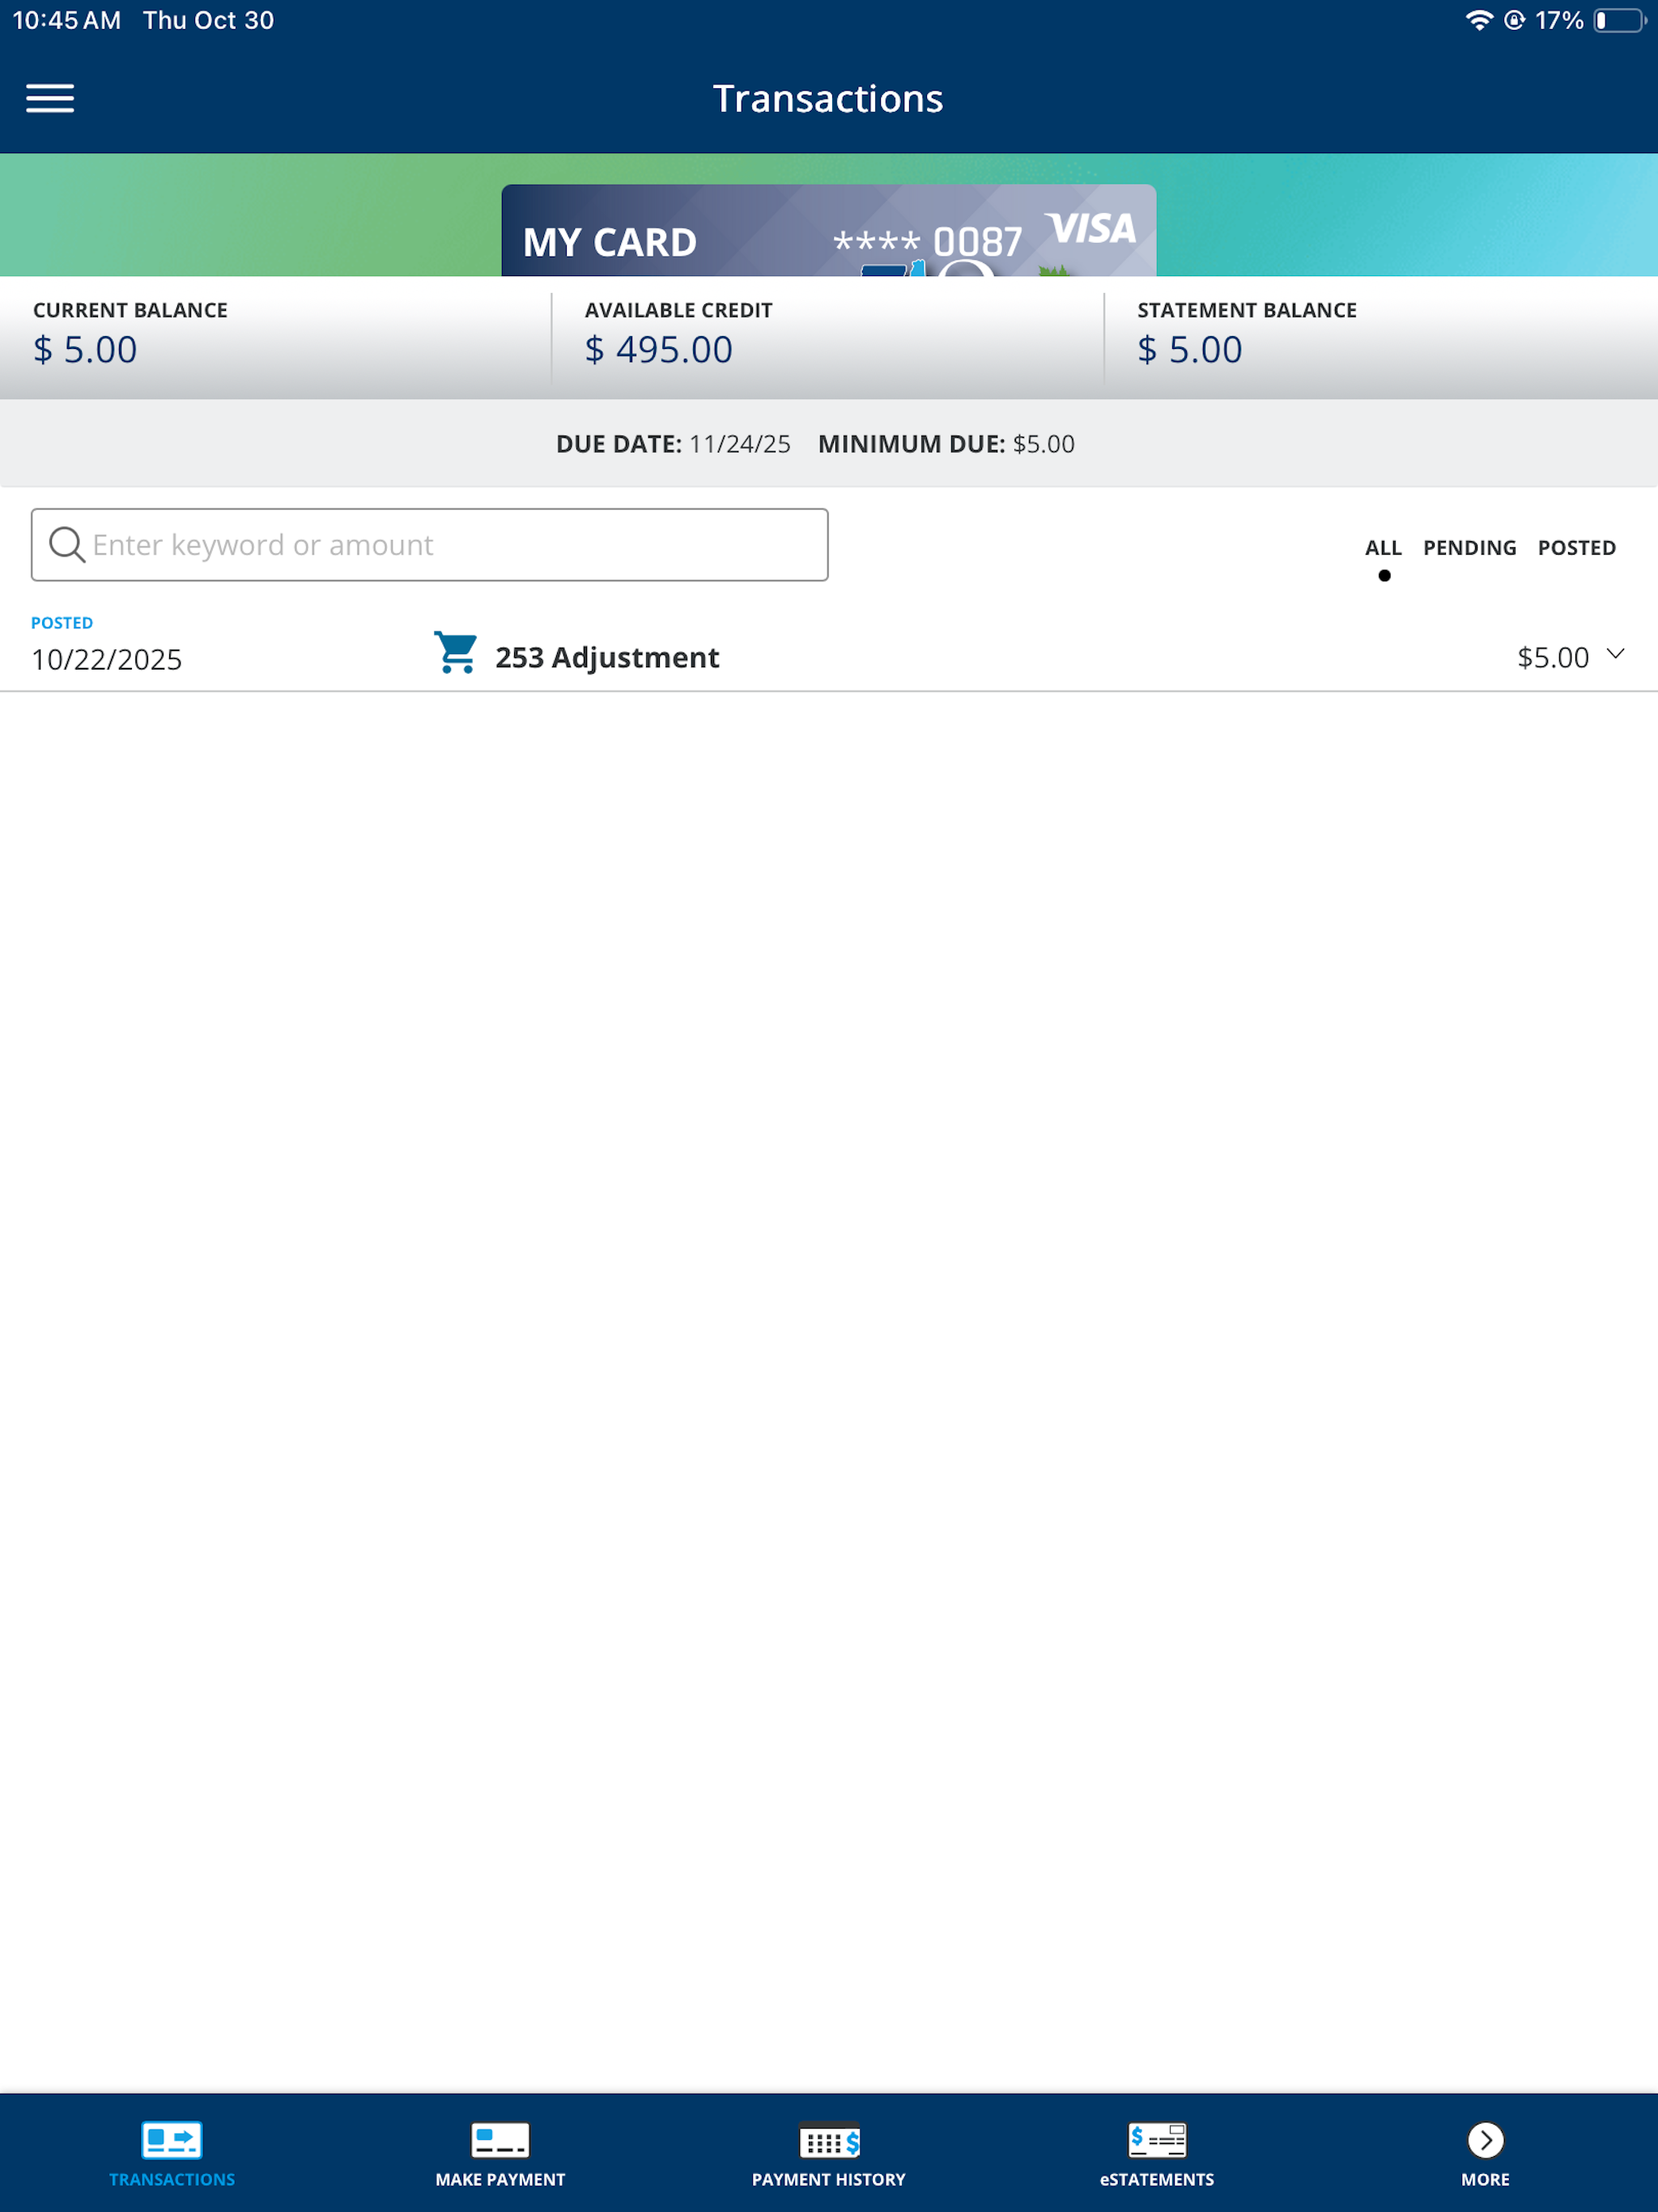Tap the Wi-Fi status icon
Viewport: 1658px width, 2212px height.
pyautogui.click(x=1479, y=20)
